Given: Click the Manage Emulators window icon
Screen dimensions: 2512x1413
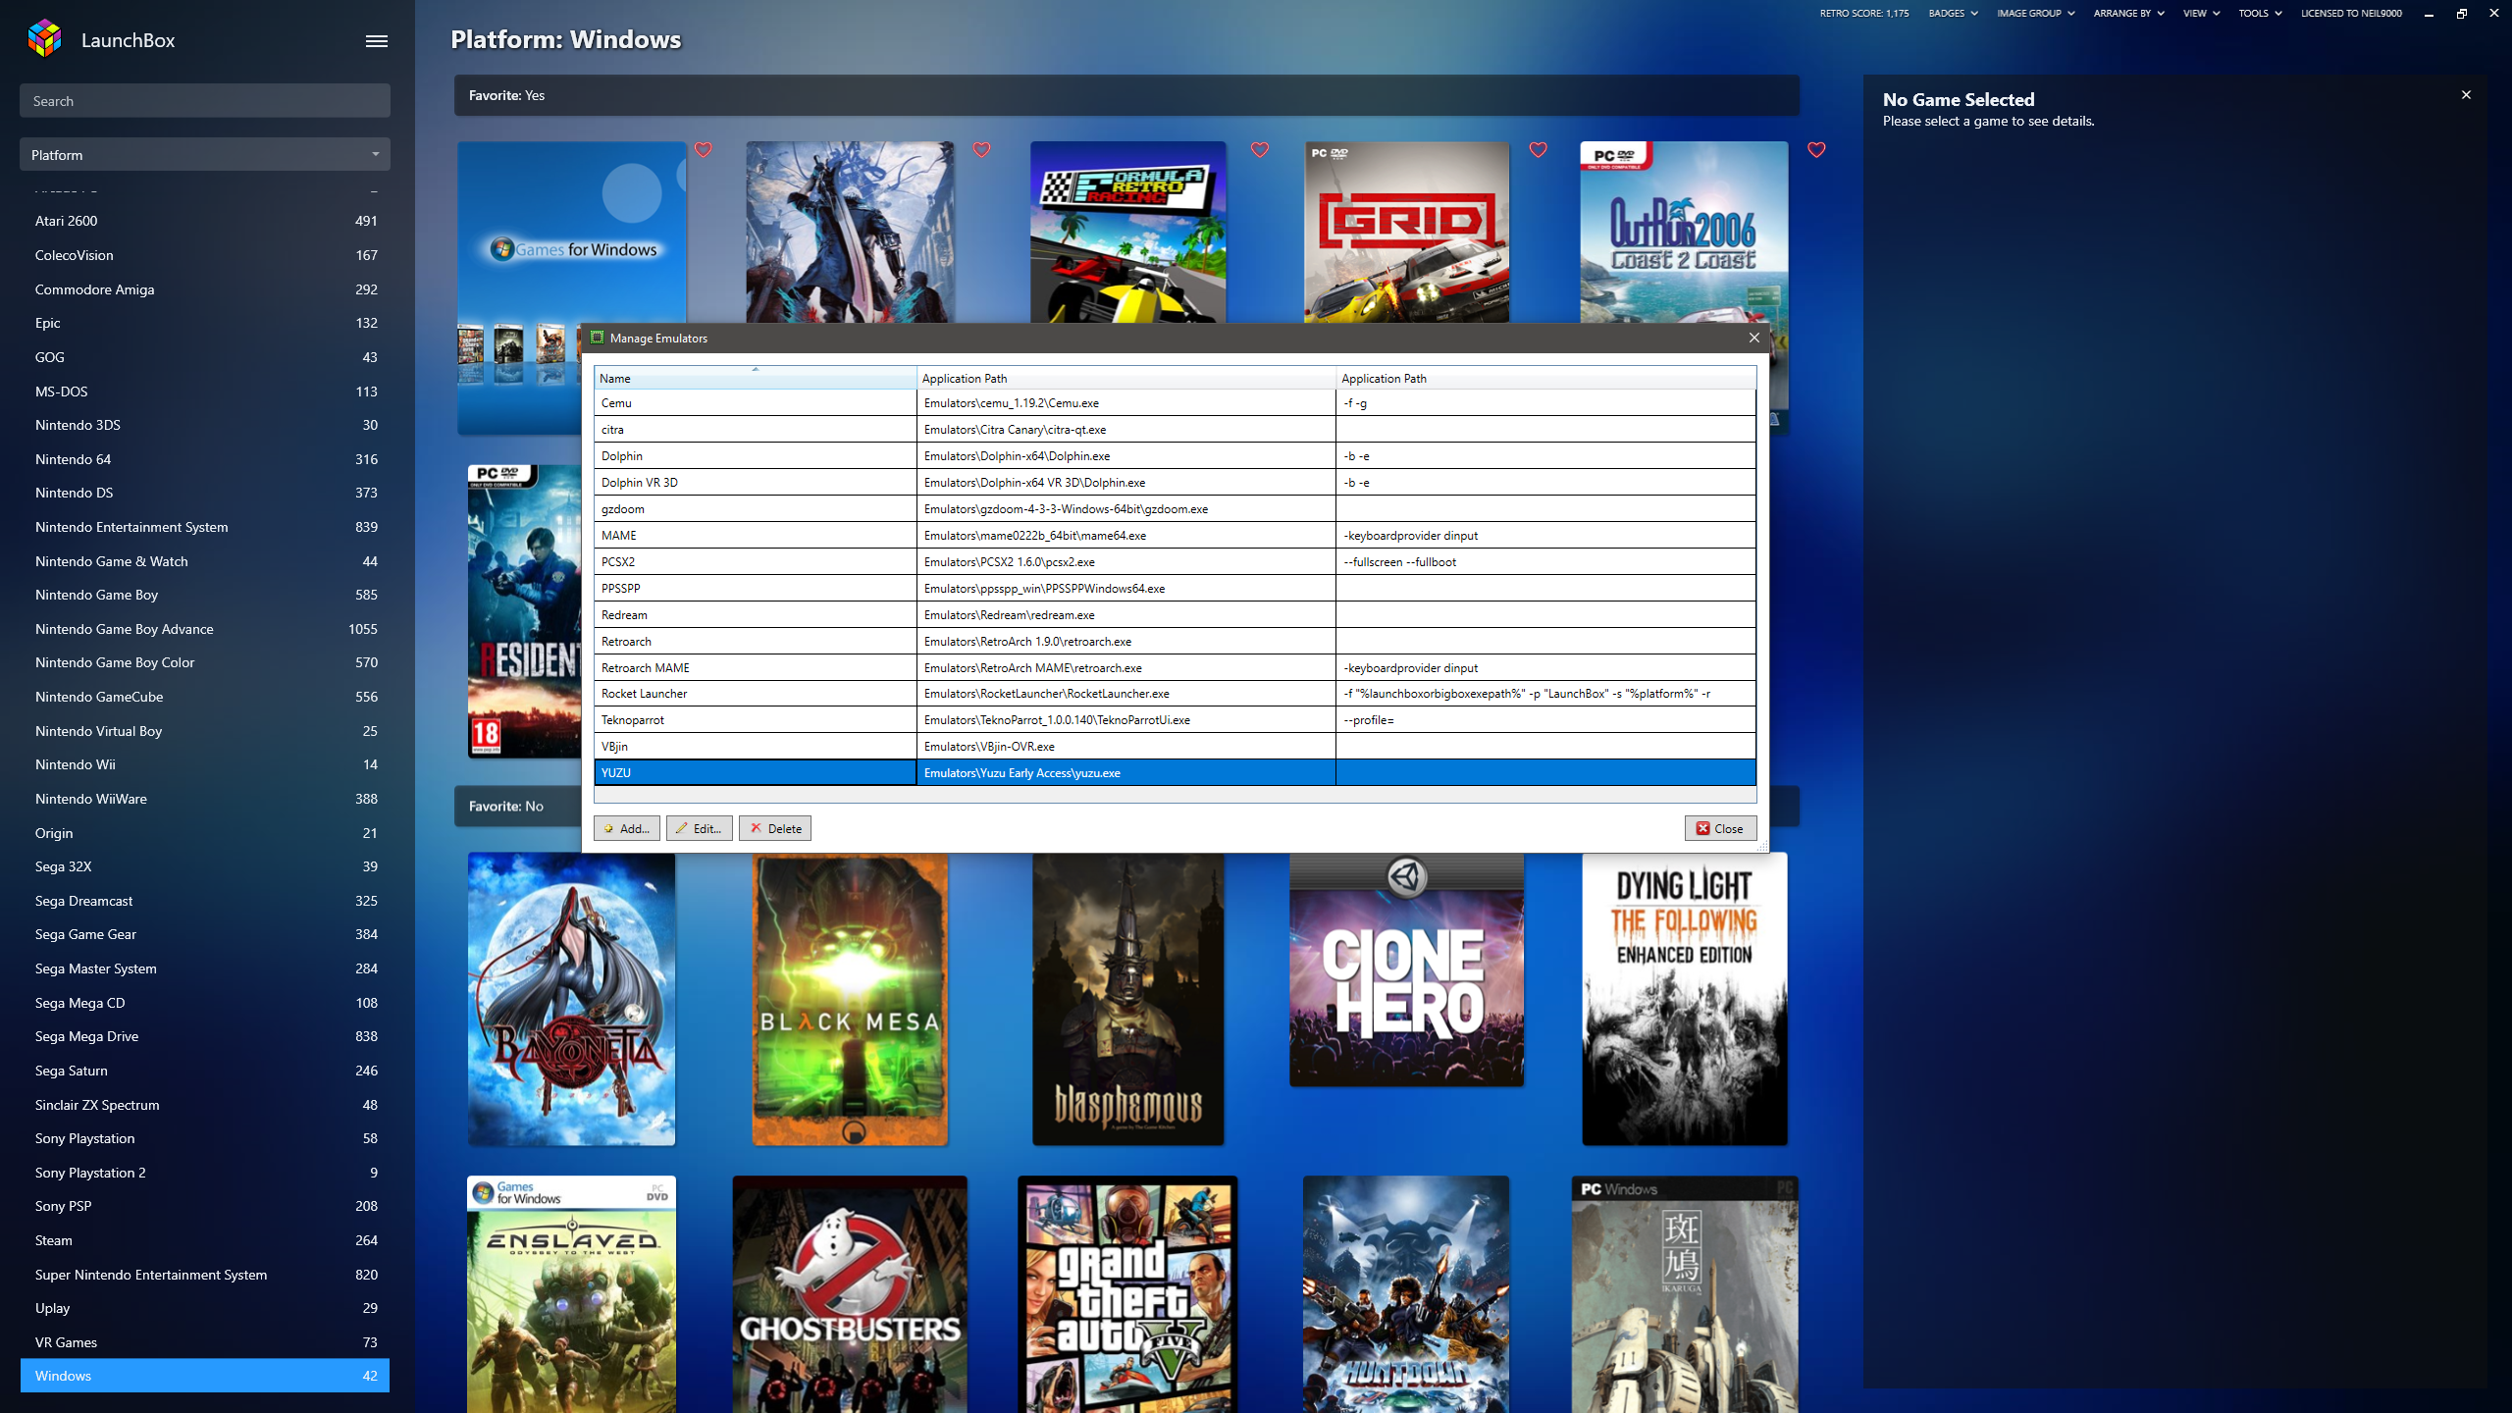Looking at the screenshot, I should 597,338.
